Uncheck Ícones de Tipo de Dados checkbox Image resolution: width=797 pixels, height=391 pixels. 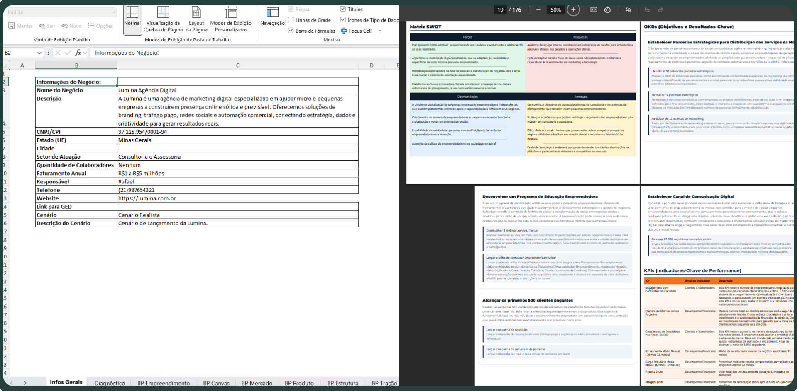pyautogui.click(x=343, y=20)
